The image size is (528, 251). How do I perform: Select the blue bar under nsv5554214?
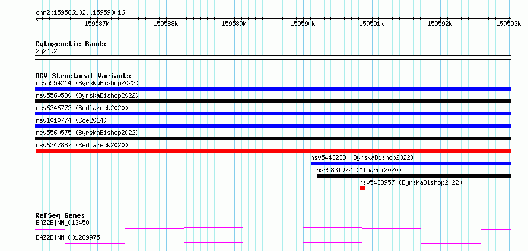[273, 89]
